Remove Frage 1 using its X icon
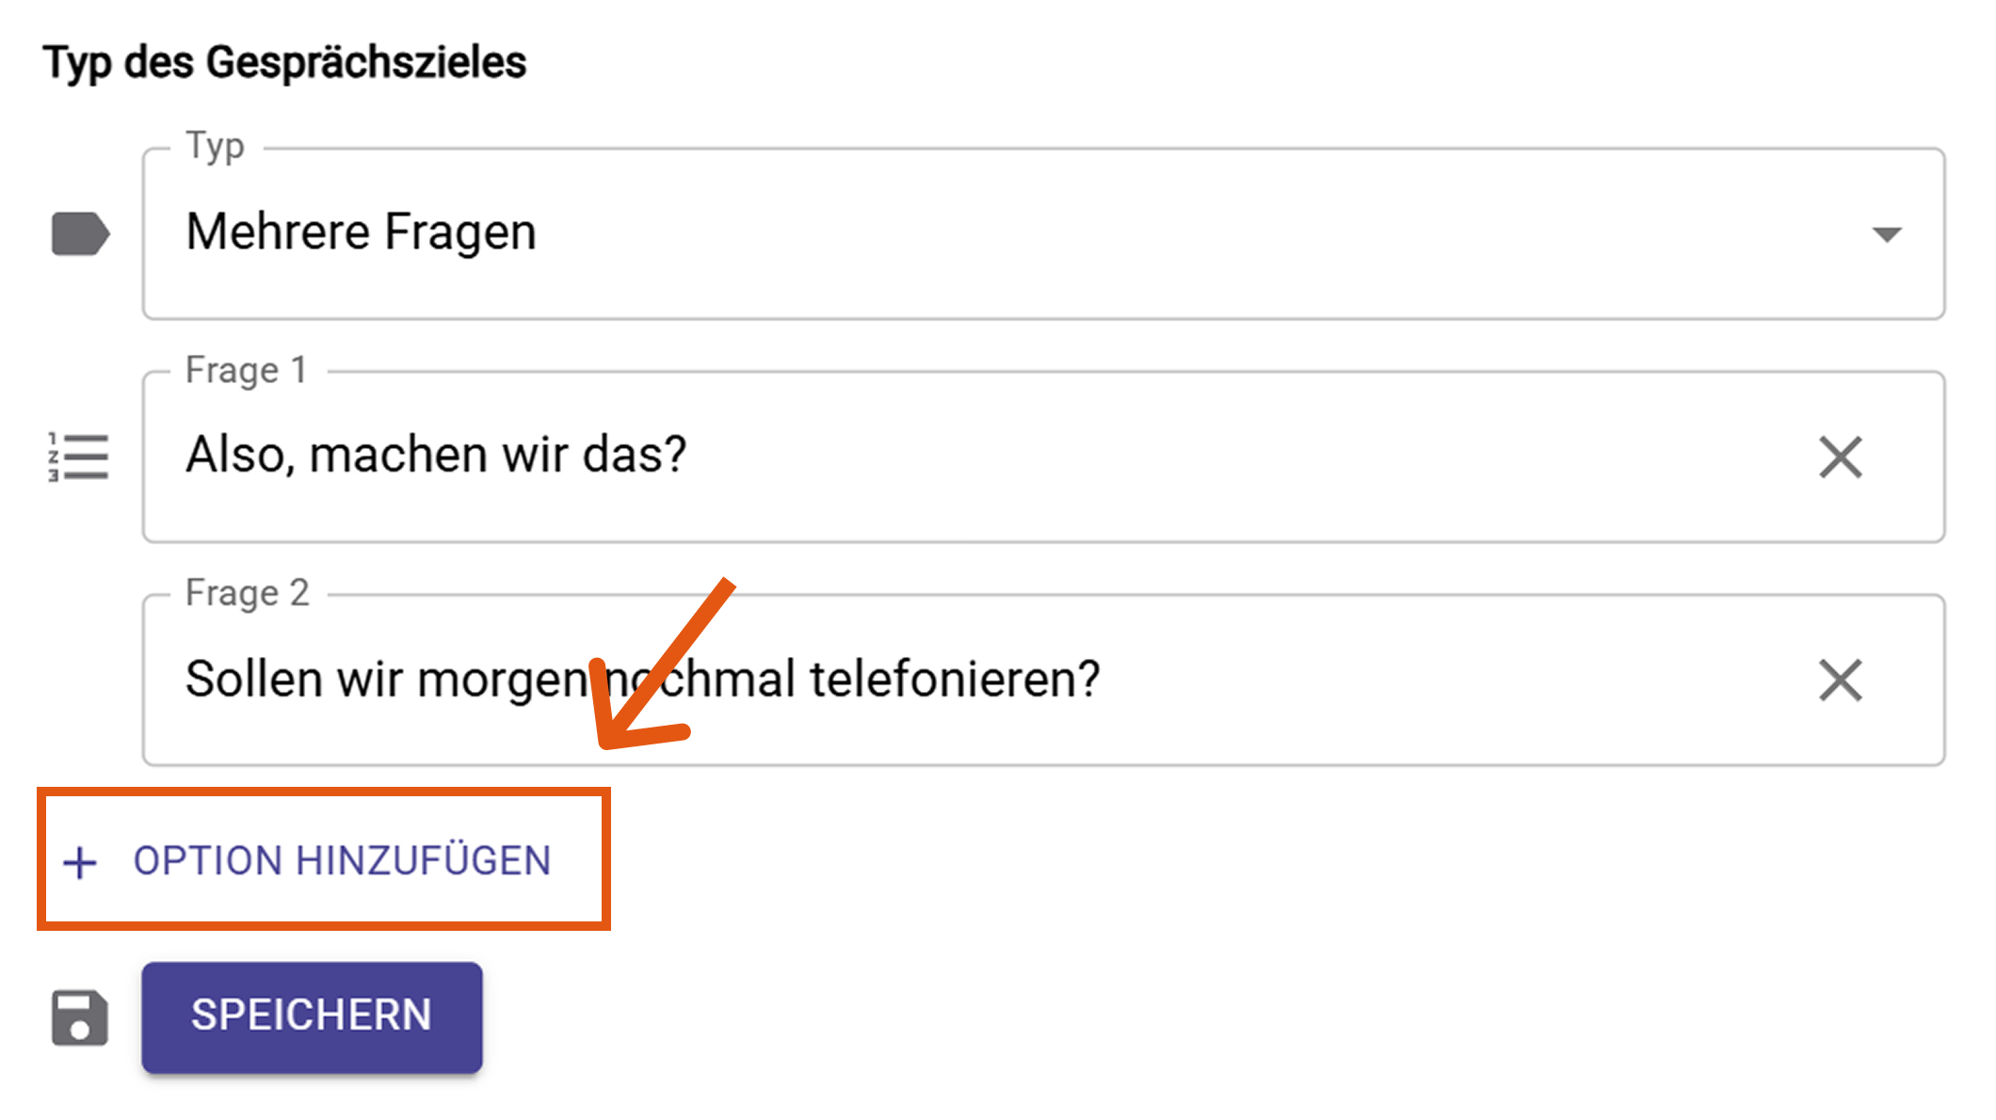The height and width of the screenshot is (1120, 1996). (x=1840, y=457)
